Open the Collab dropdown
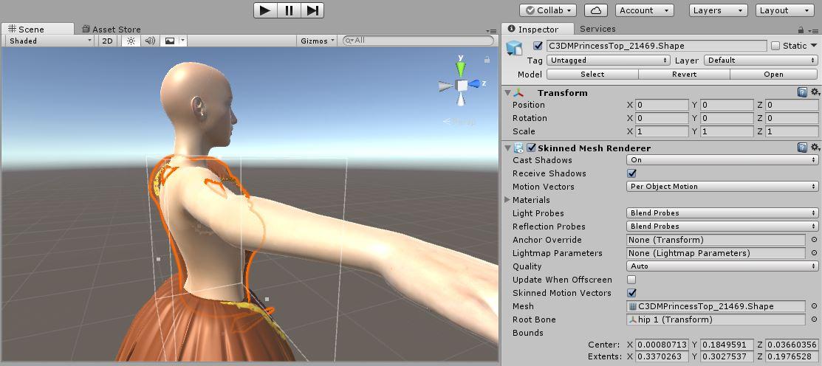822x366 pixels. [x=548, y=10]
